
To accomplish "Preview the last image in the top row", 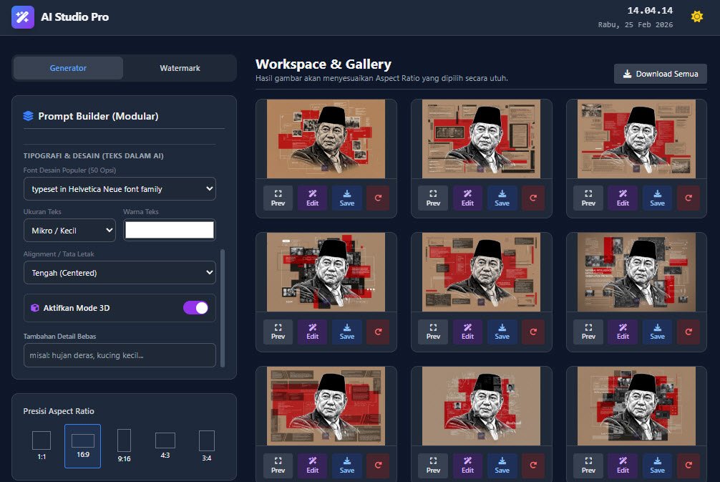I will (x=588, y=198).
